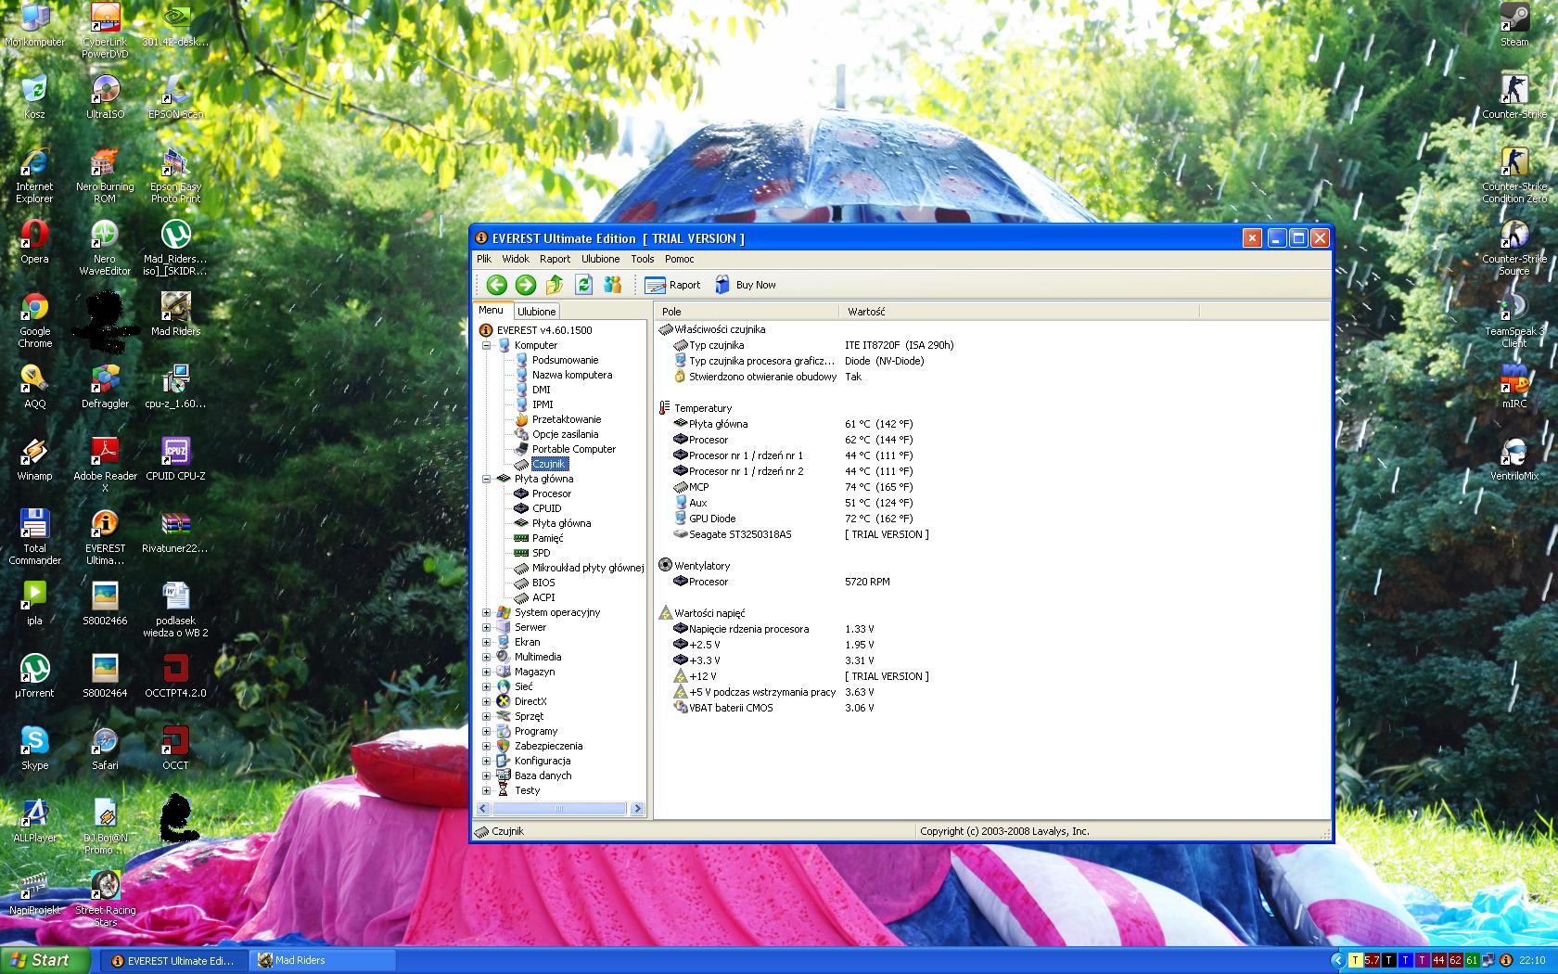Click the tree panel horizontal scrollbar
The width and height of the screenshot is (1558, 974).
[x=559, y=809]
